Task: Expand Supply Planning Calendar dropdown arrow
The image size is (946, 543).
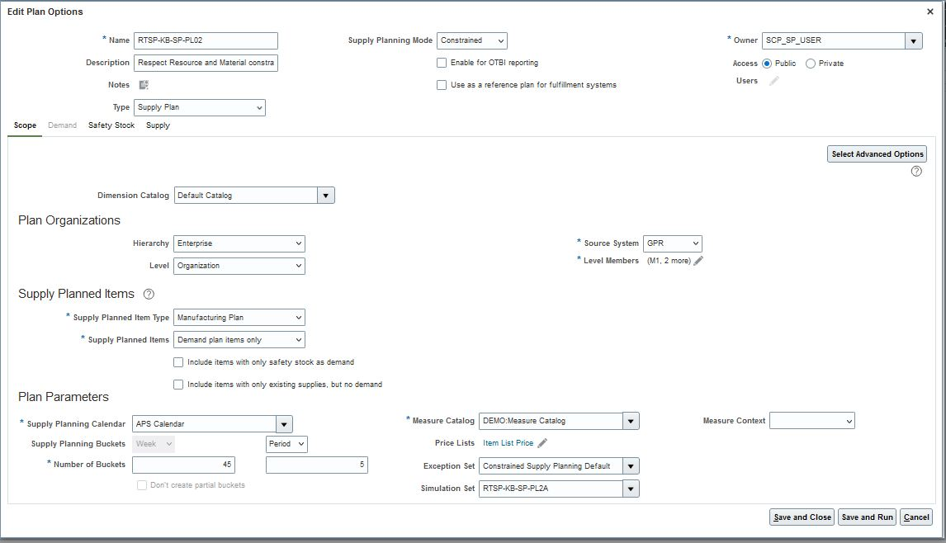Action: 284,424
